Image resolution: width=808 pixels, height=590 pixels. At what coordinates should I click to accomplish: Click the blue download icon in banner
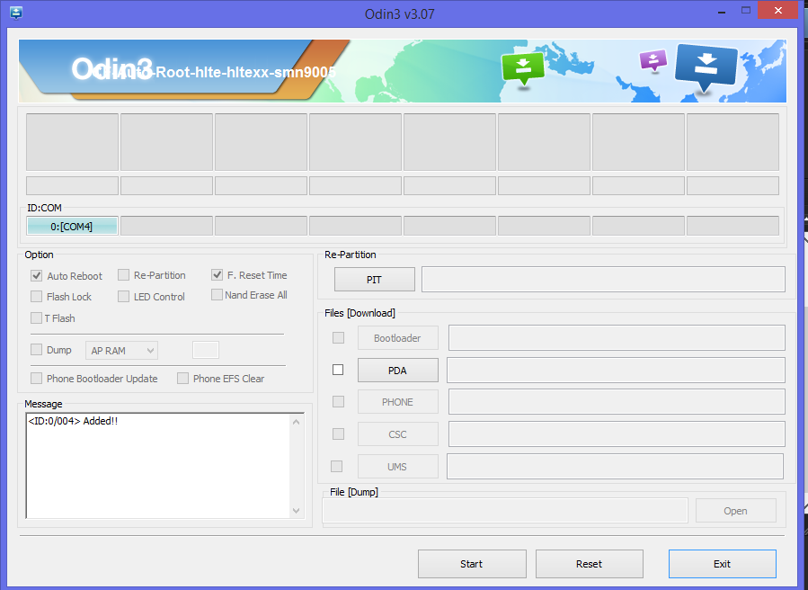(706, 67)
